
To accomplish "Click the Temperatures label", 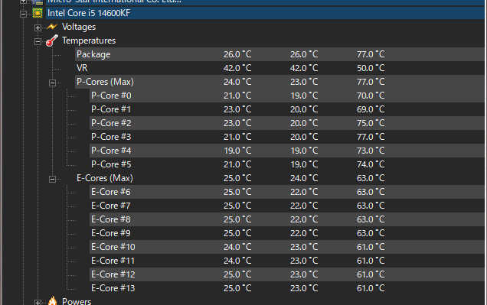I will click(x=89, y=41).
